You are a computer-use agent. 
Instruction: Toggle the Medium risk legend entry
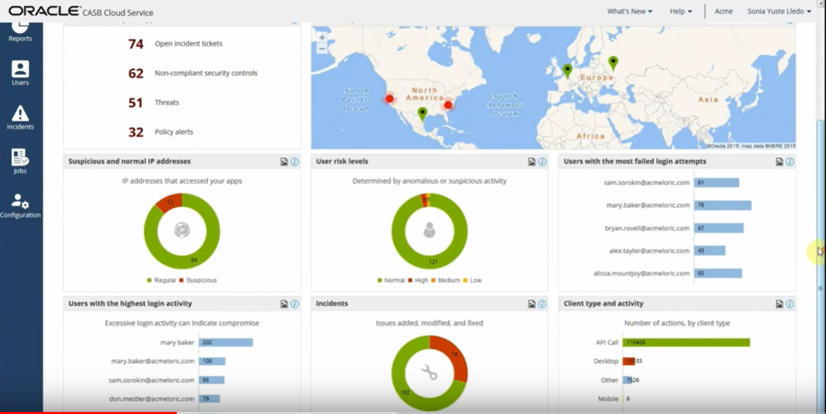click(x=446, y=280)
